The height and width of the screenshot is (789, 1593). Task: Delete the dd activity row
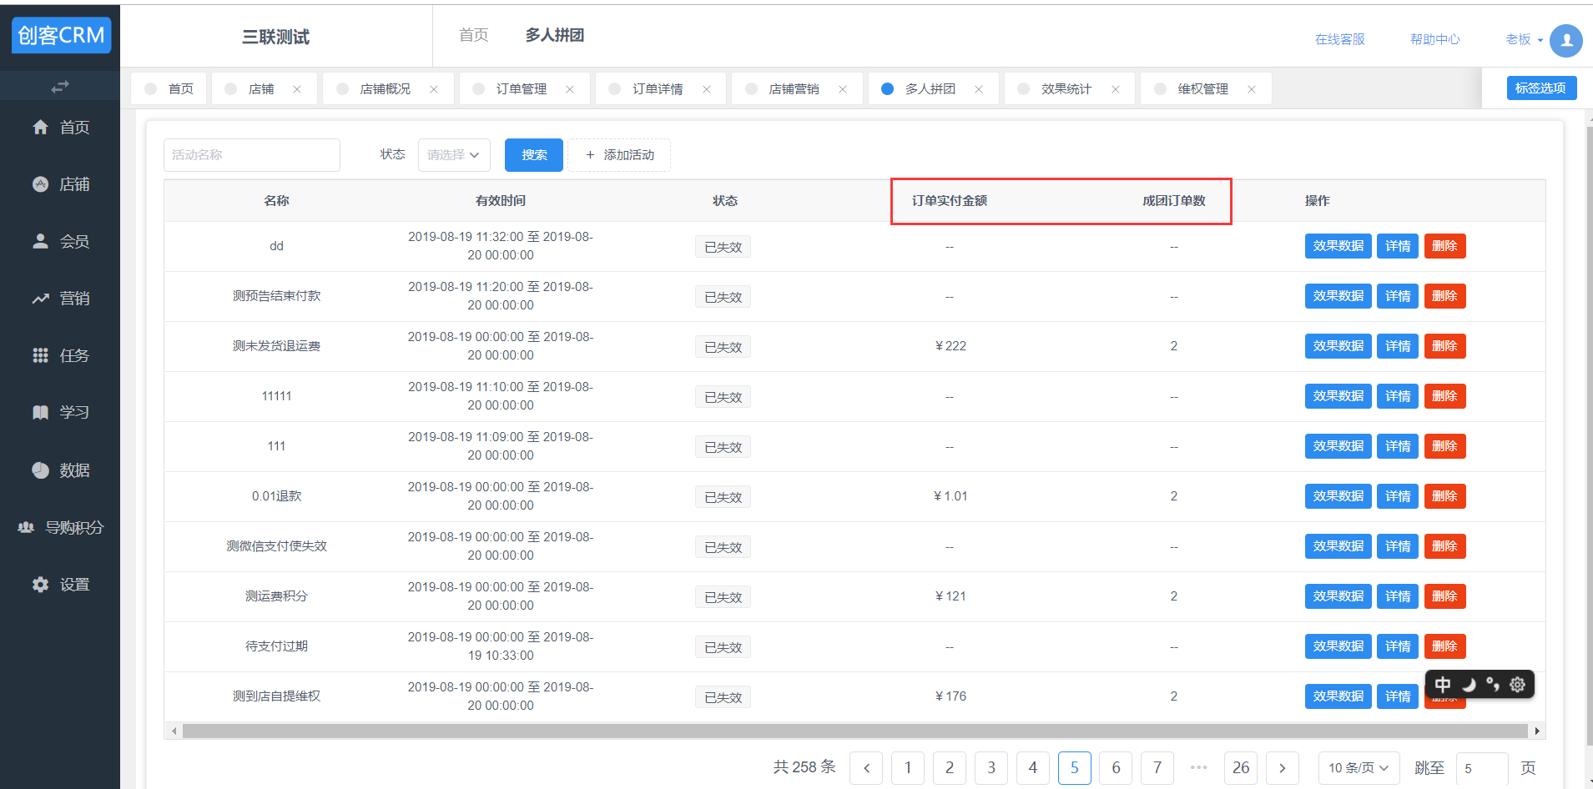point(1444,246)
